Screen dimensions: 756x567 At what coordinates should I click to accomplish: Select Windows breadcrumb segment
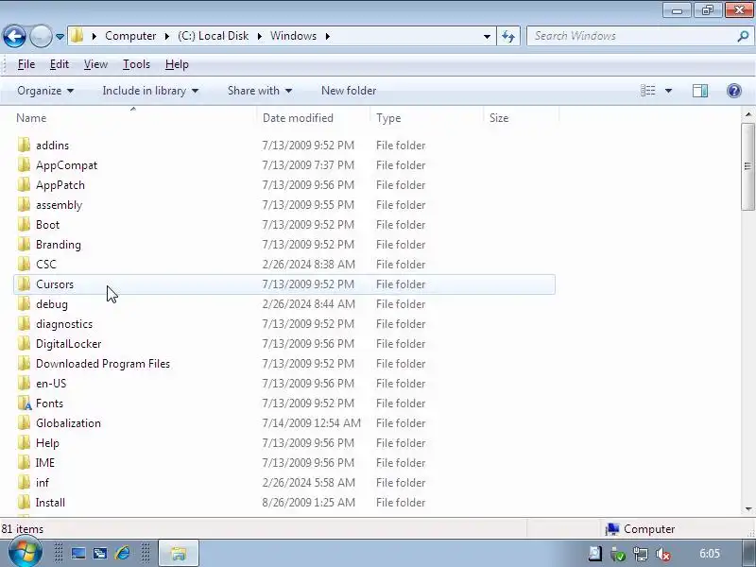point(293,36)
